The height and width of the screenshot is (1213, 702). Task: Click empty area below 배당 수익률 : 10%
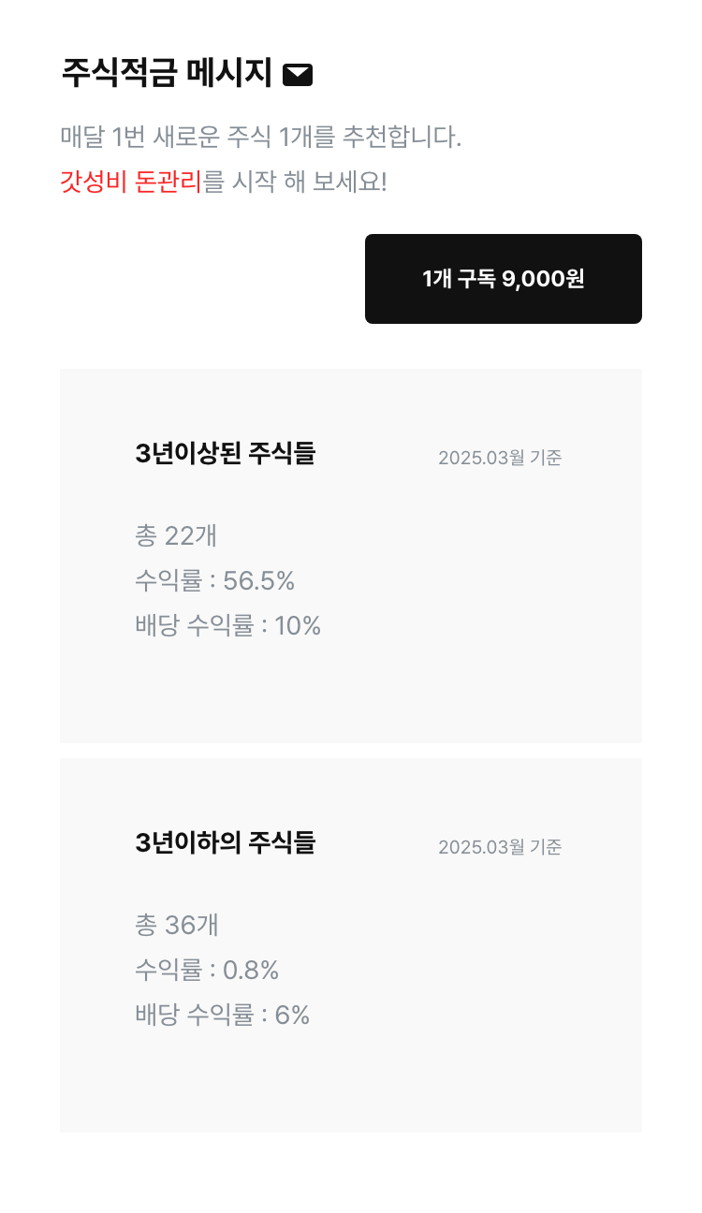351,693
